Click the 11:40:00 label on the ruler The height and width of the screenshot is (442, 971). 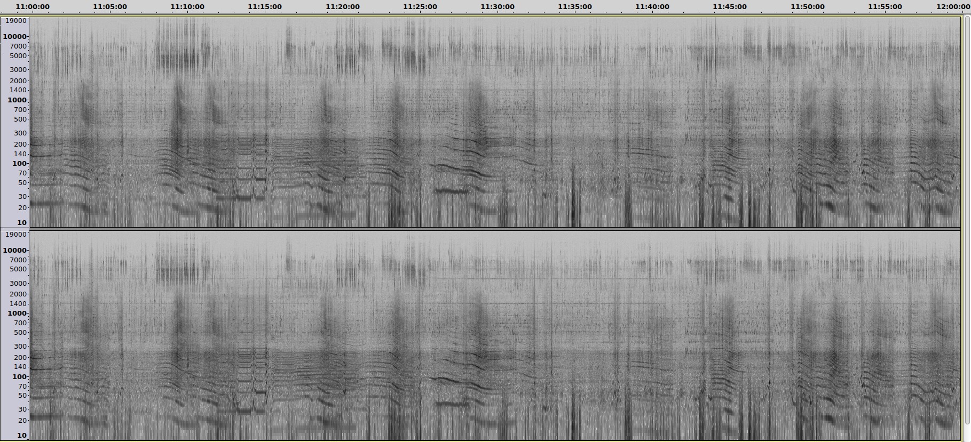click(652, 7)
